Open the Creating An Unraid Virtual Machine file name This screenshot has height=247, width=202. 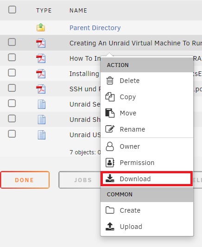coord(136,43)
